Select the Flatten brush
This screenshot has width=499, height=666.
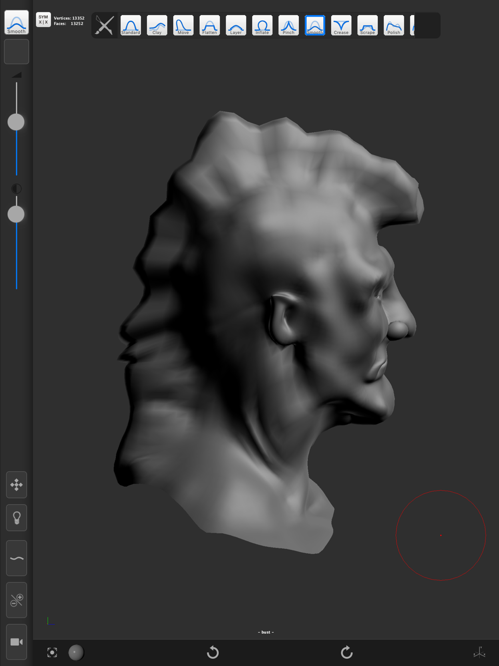click(209, 25)
